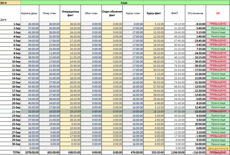The image size is (230, 155).
Task: Click the 1194:30:00 total fact cell
Action: click(x=175, y=152)
